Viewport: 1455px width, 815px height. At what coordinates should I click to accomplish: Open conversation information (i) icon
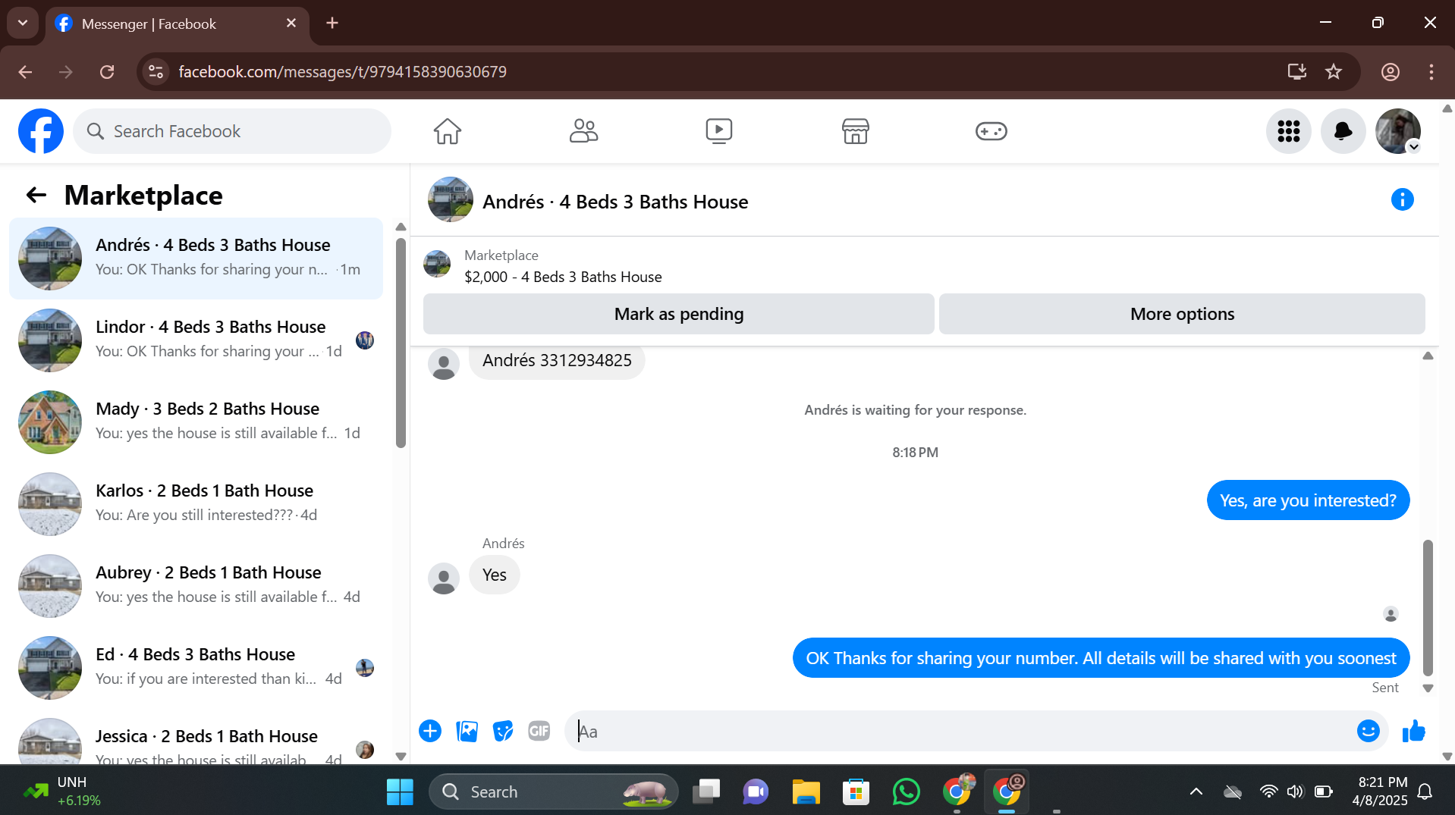coord(1402,199)
